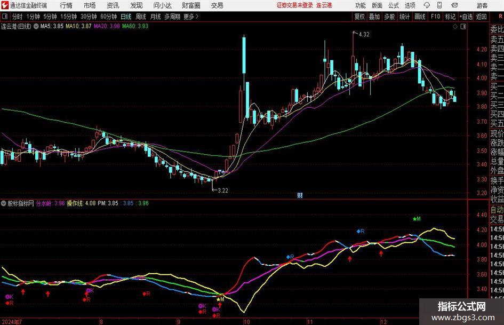Screen dimensions: 504x325
Task: Activate the 画线 drawing tool
Action: [x=420, y=17]
